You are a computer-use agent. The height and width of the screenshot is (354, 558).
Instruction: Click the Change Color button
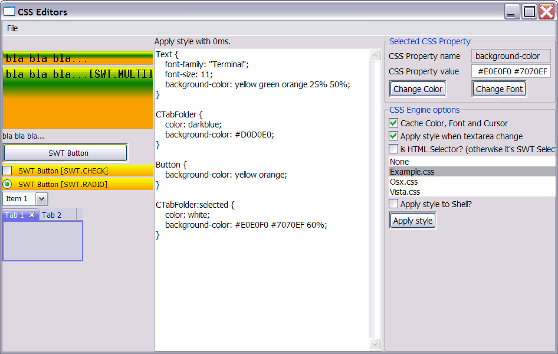tap(418, 89)
